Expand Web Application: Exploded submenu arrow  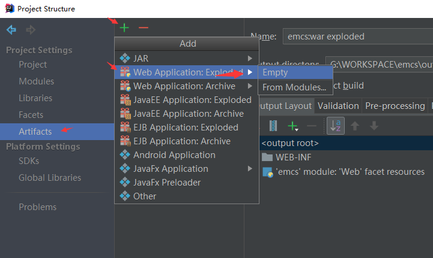250,72
